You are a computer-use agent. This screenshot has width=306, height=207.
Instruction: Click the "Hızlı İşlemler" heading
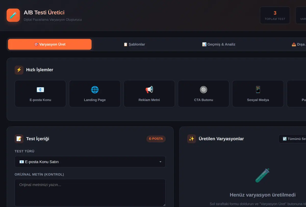40,70
